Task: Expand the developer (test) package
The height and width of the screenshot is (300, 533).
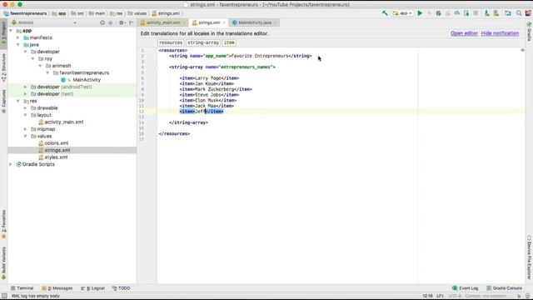Action: pyautogui.click(x=26, y=94)
